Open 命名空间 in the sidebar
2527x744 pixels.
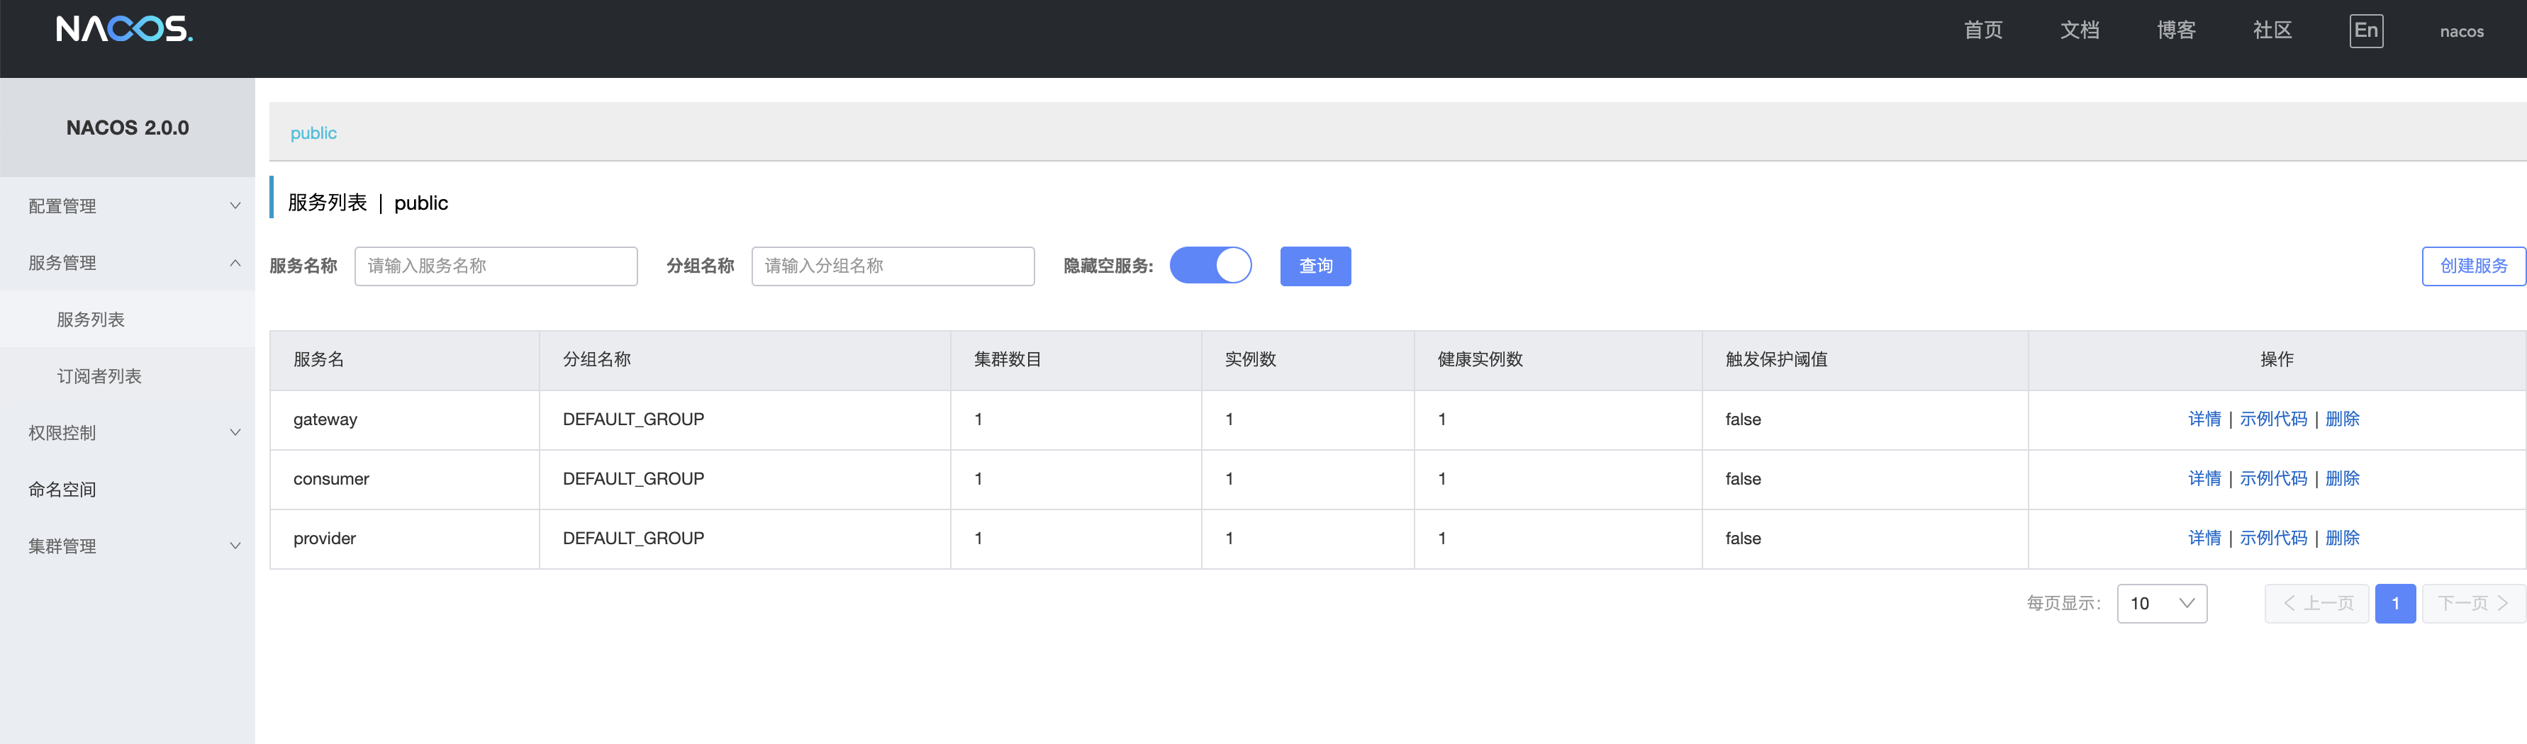[x=62, y=489]
